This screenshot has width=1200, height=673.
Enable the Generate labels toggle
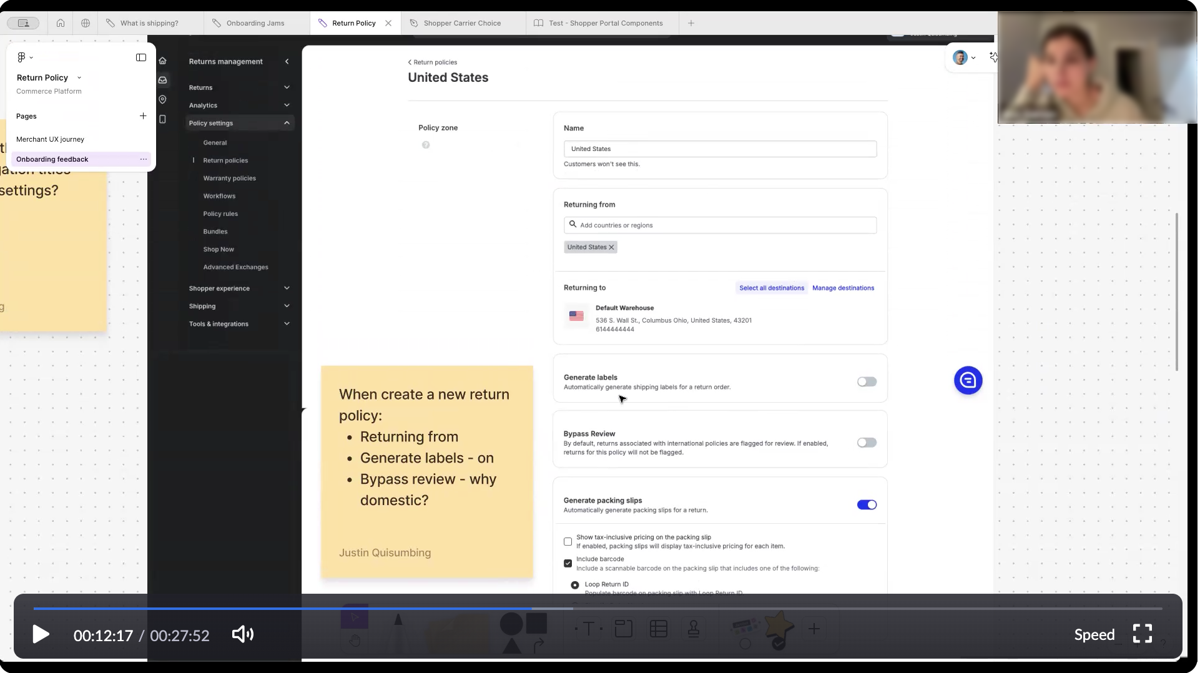866,381
